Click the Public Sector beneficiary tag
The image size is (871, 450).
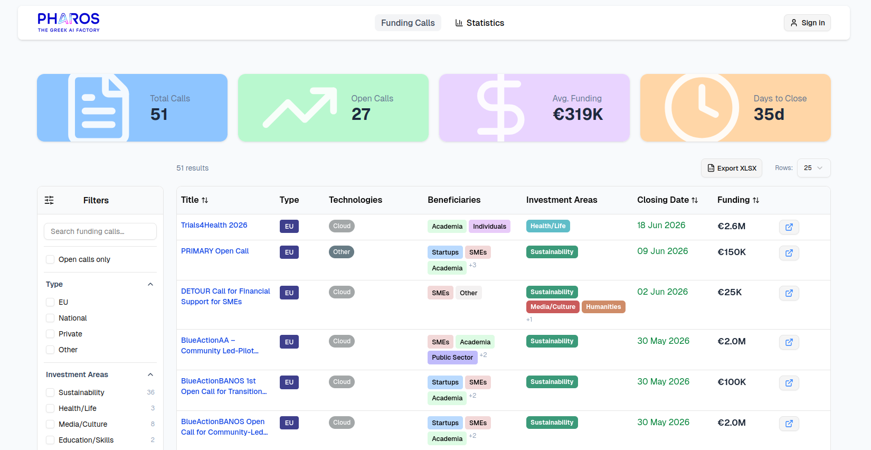pyautogui.click(x=452, y=358)
